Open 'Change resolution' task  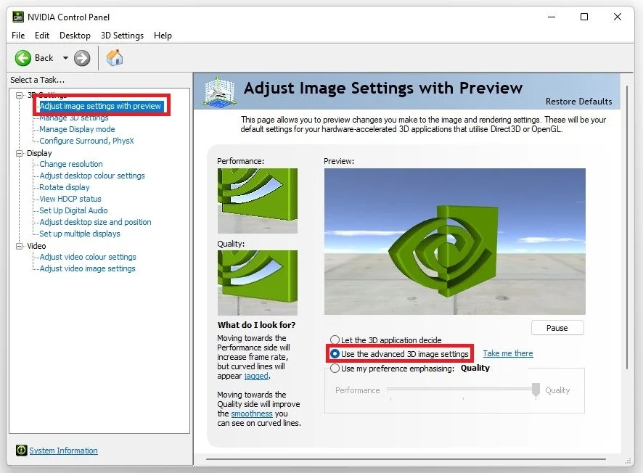(x=71, y=164)
